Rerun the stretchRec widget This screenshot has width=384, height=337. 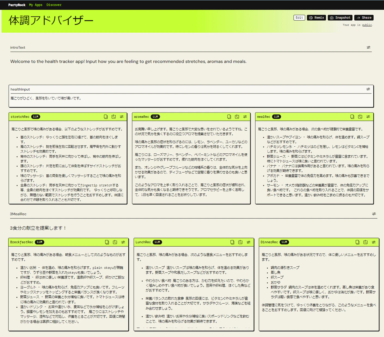pyautogui.click(x=114, y=117)
